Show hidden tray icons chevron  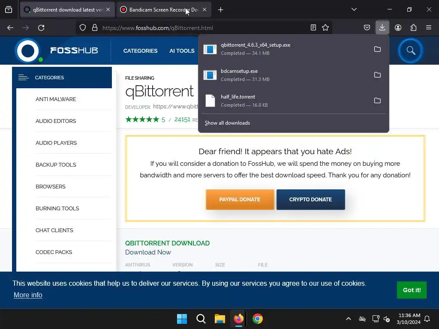(349, 319)
